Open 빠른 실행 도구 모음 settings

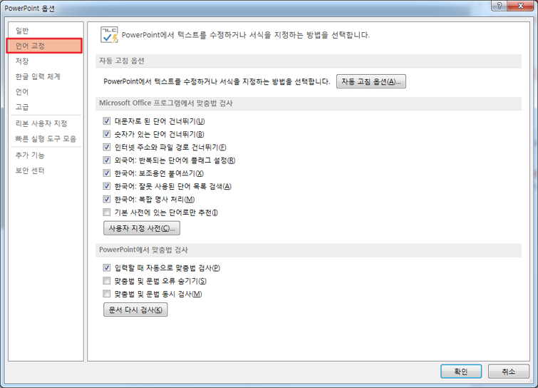click(x=46, y=138)
